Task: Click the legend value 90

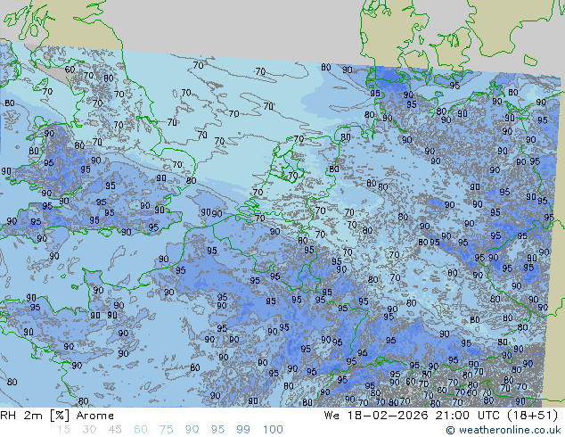Action: click(192, 430)
